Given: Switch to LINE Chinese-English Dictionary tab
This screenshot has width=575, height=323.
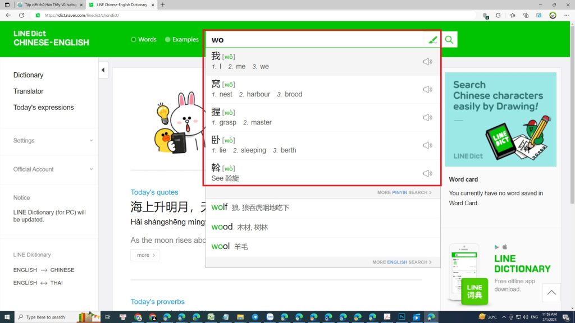Looking at the screenshot, I should pyautogui.click(x=122, y=4).
